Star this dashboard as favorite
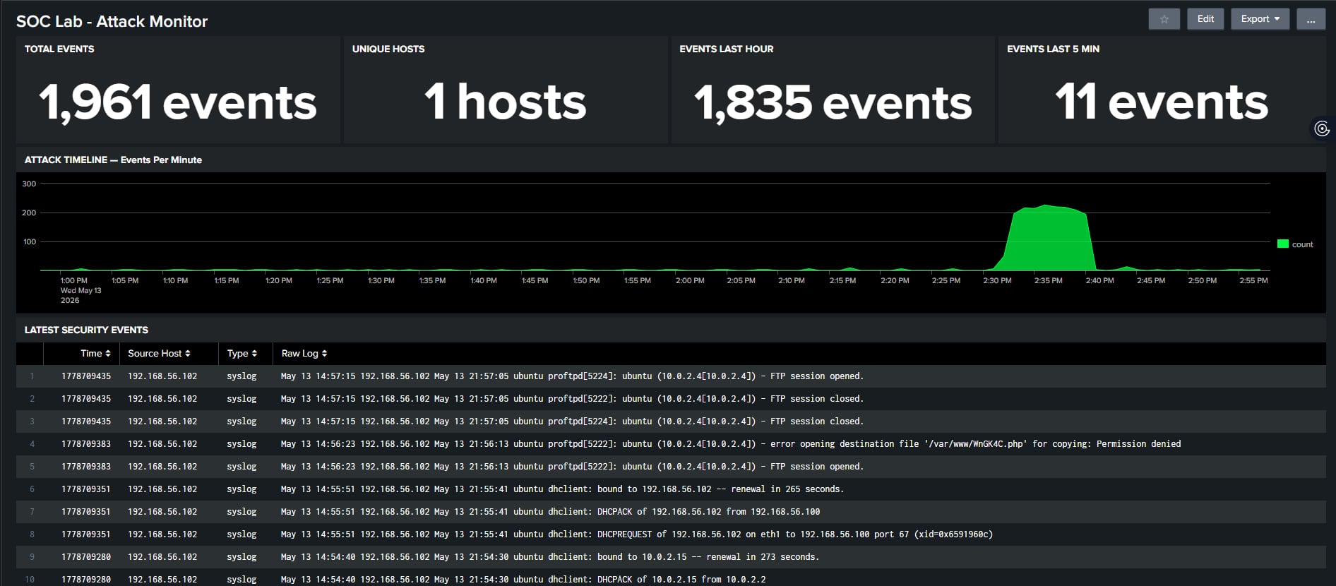Screen dimensions: 1336x586 [1164, 19]
